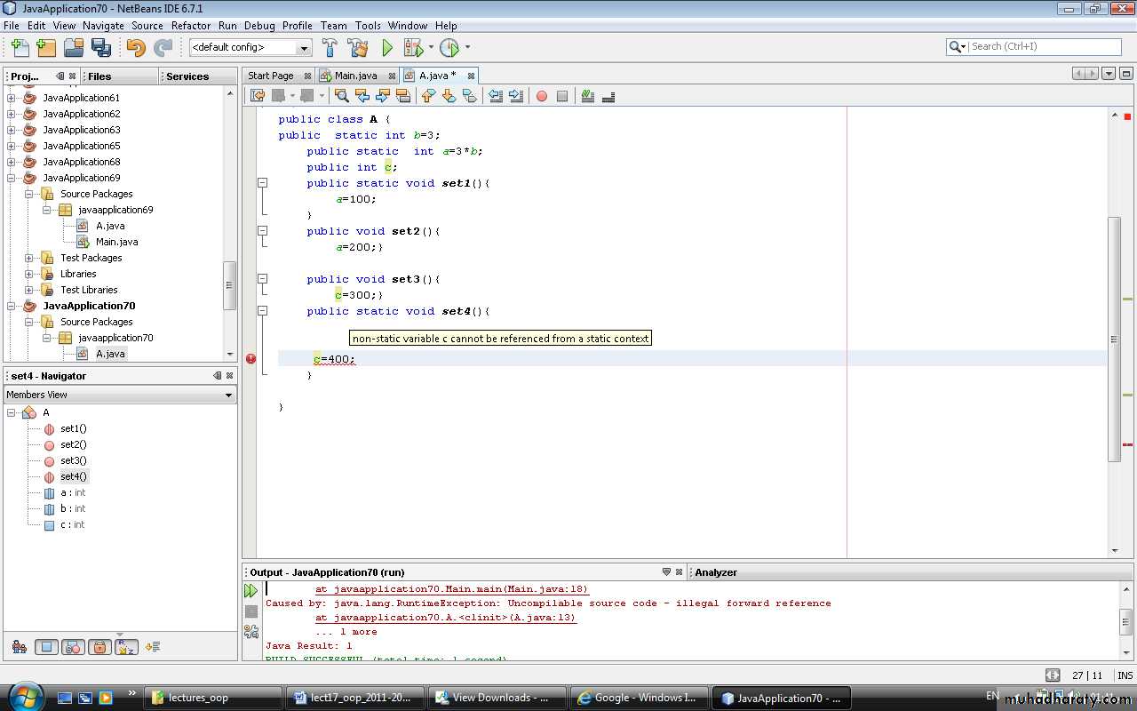Screen dimensions: 1137x711
Task: Open the Refactor menu
Action: [x=191, y=26]
